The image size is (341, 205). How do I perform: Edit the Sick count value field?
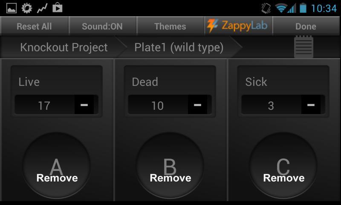tap(271, 105)
